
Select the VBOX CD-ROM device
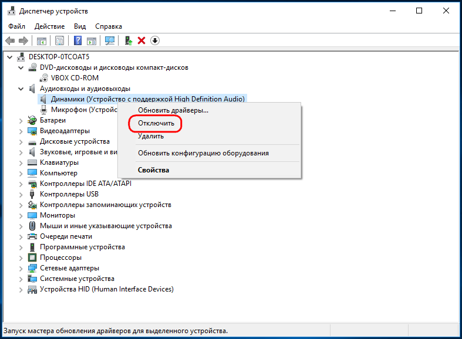pyautogui.click(x=75, y=78)
